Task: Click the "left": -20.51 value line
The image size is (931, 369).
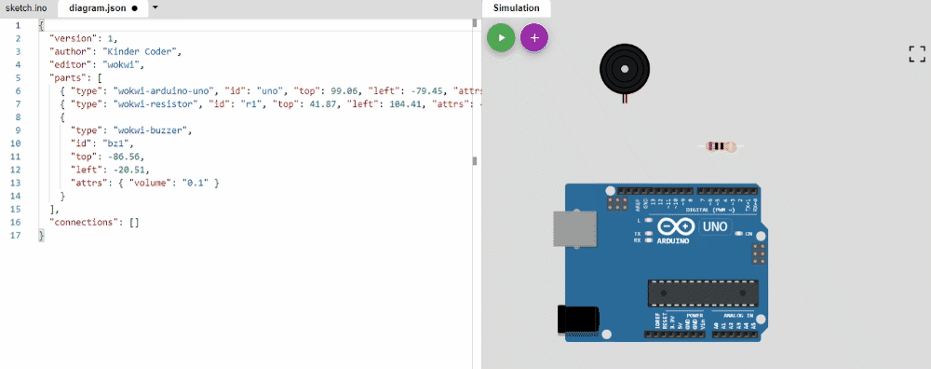Action: click(110, 170)
